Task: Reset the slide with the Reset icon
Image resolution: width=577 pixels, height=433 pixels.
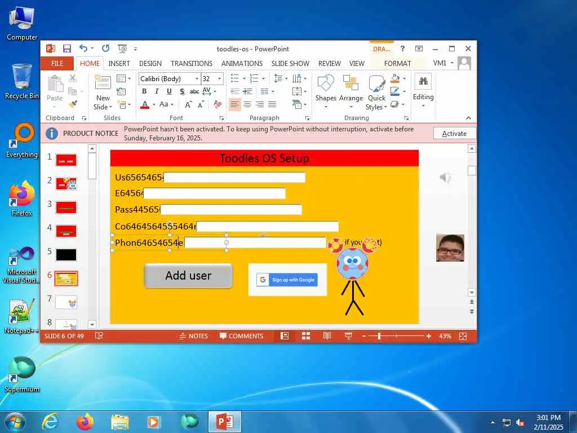Action: coord(121,91)
